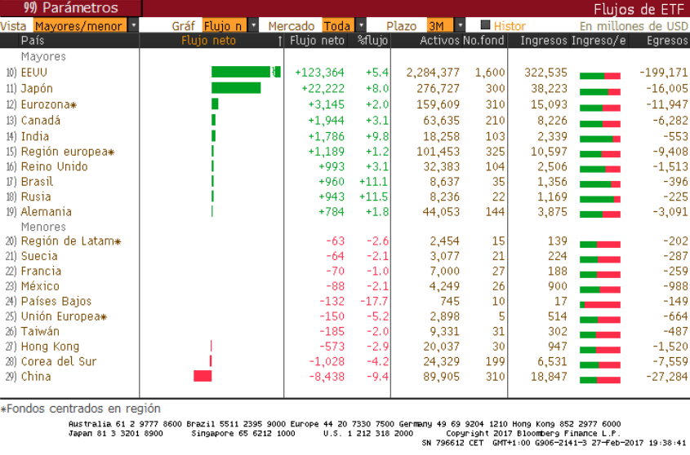Click the %flujo column header
The image size is (690, 455).
[372, 40]
